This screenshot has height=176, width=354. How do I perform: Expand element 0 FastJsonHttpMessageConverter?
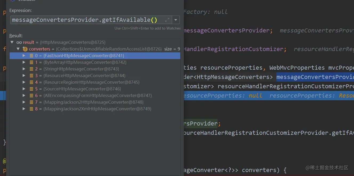click(x=24, y=56)
